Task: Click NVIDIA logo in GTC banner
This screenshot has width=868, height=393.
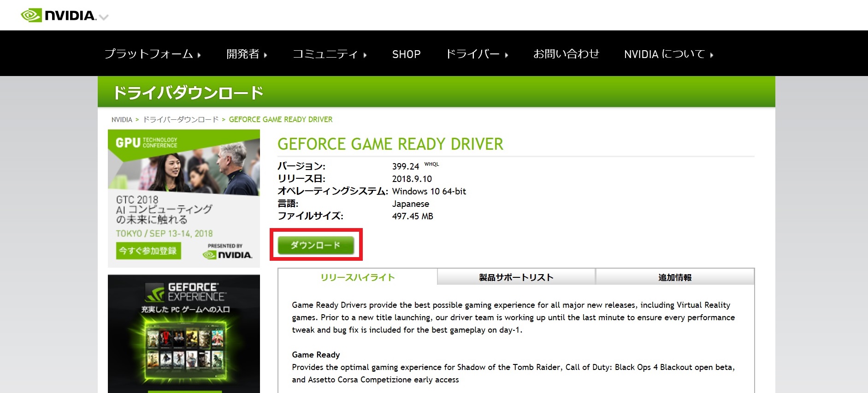Action: (228, 255)
